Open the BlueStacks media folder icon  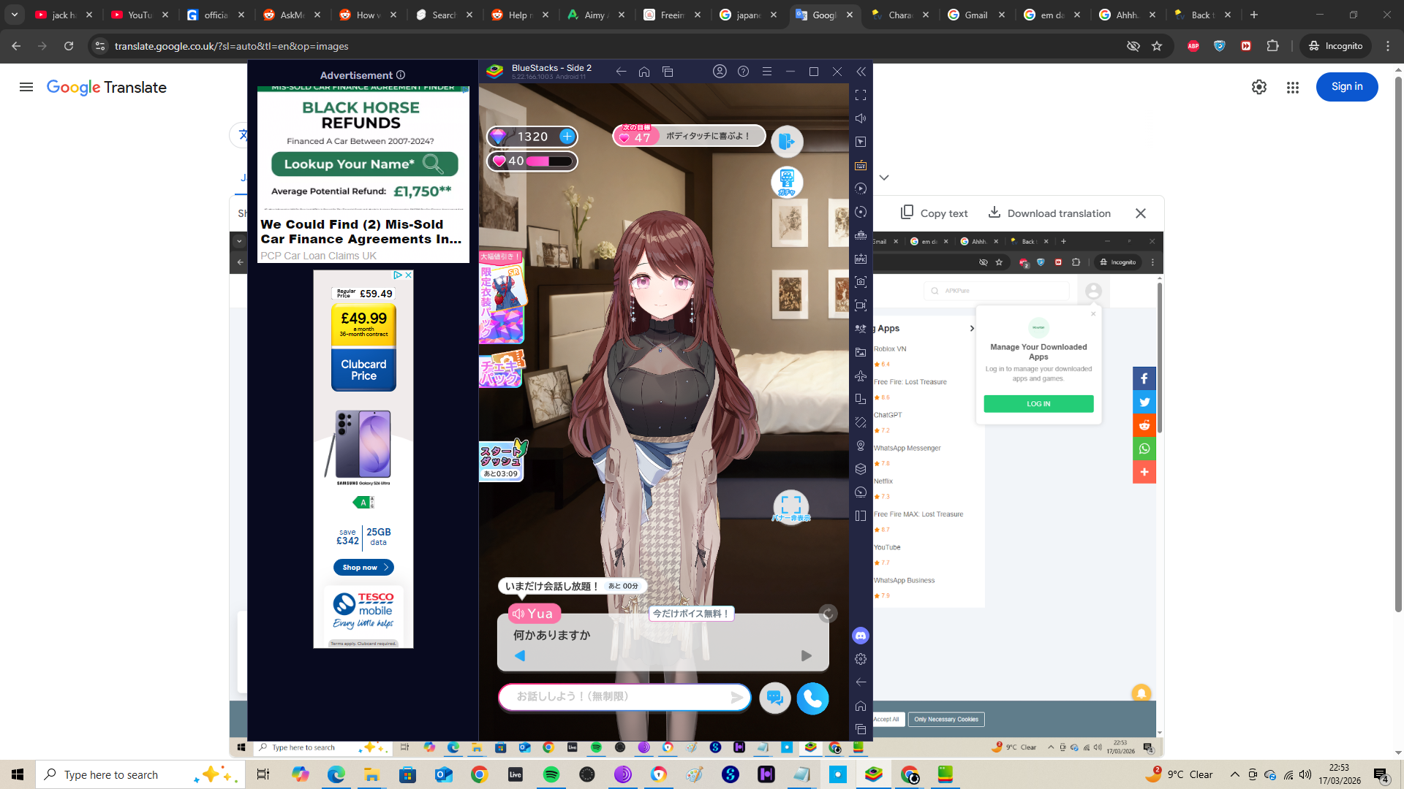pyautogui.click(x=861, y=352)
